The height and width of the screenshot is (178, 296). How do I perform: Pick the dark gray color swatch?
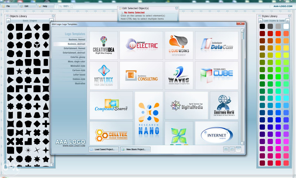pyautogui.click(x=270, y=26)
